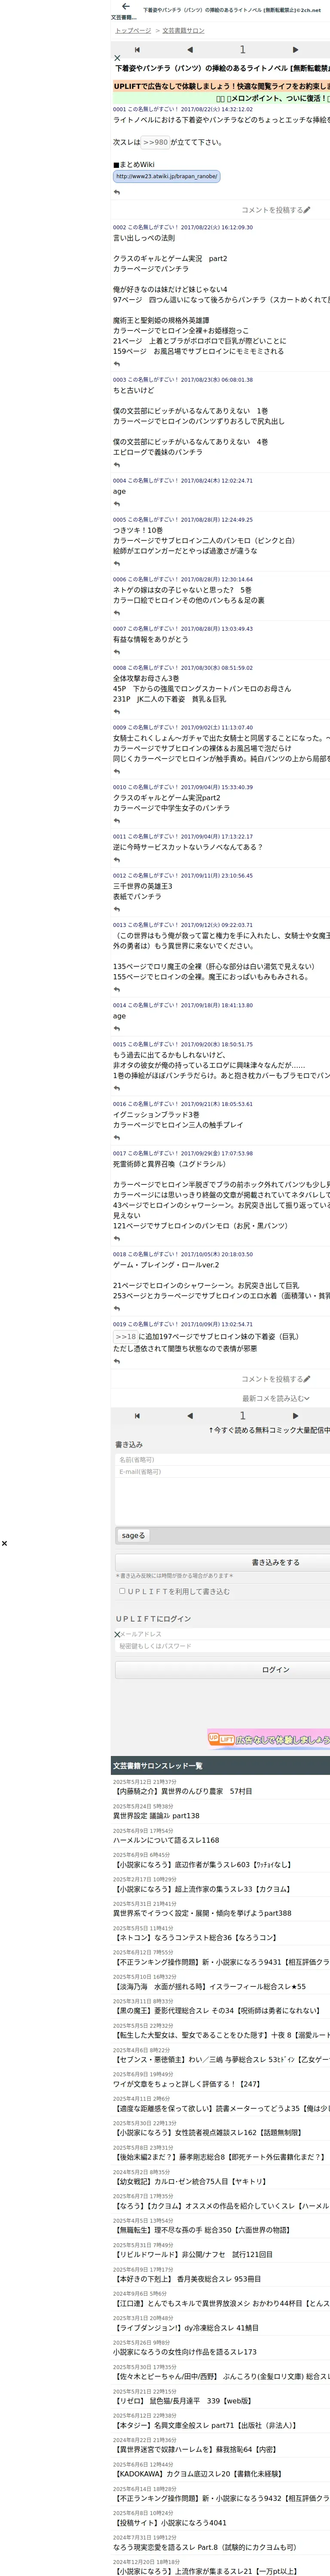Screen dimensions: 330x2576
Task: Click the pencil コメントを投稿する below post 0001
Action: pyautogui.click(x=276, y=210)
